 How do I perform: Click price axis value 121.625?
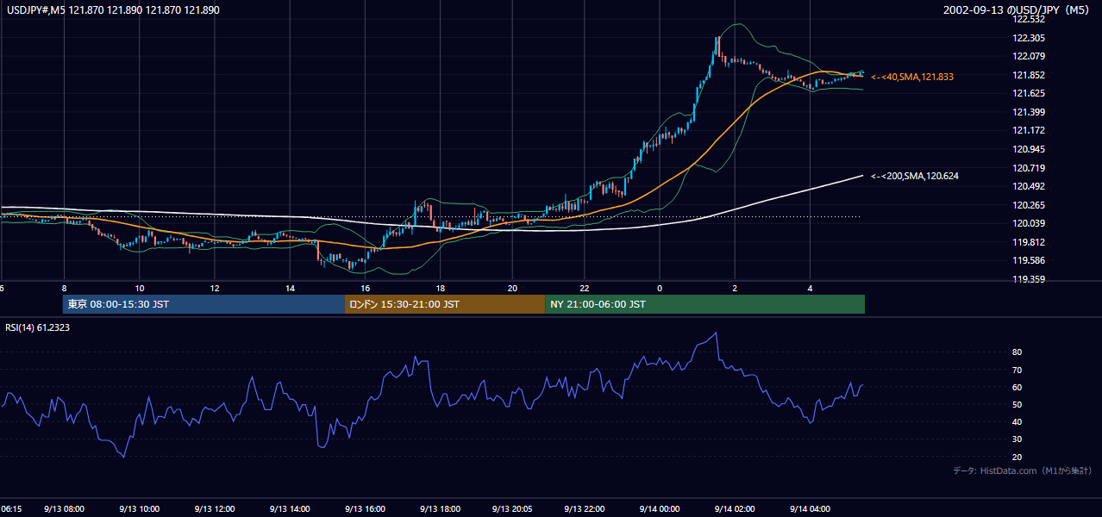[1030, 93]
